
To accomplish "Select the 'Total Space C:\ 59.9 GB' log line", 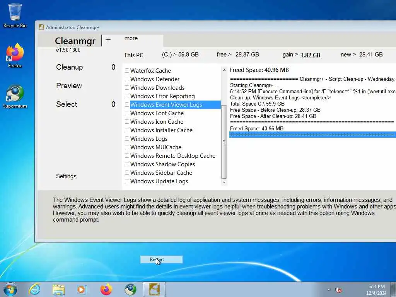I will click(x=257, y=104).
